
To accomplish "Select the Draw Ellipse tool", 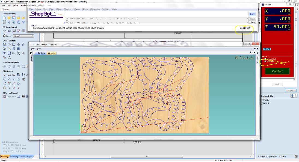I will click(x=9, y=44).
